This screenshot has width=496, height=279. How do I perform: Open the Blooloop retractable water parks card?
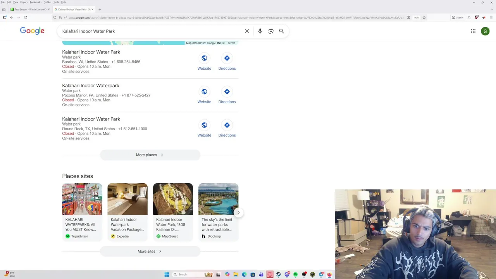[218, 212]
